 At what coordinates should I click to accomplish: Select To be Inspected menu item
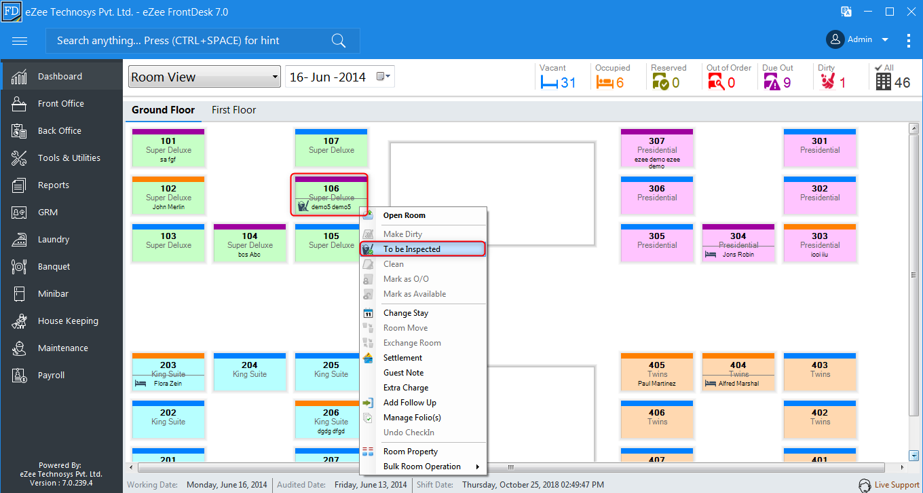(423, 249)
